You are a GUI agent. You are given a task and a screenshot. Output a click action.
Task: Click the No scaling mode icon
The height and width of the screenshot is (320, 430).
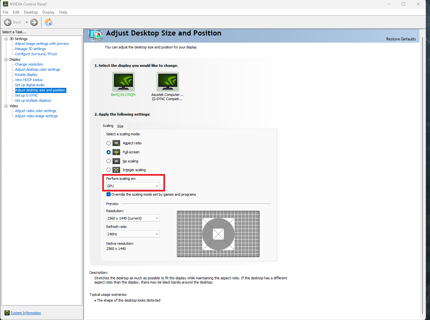pyautogui.click(x=116, y=161)
